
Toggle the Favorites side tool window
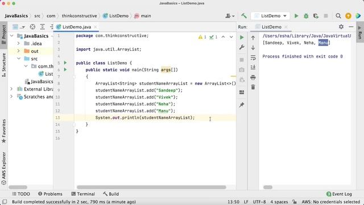(4, 132)
